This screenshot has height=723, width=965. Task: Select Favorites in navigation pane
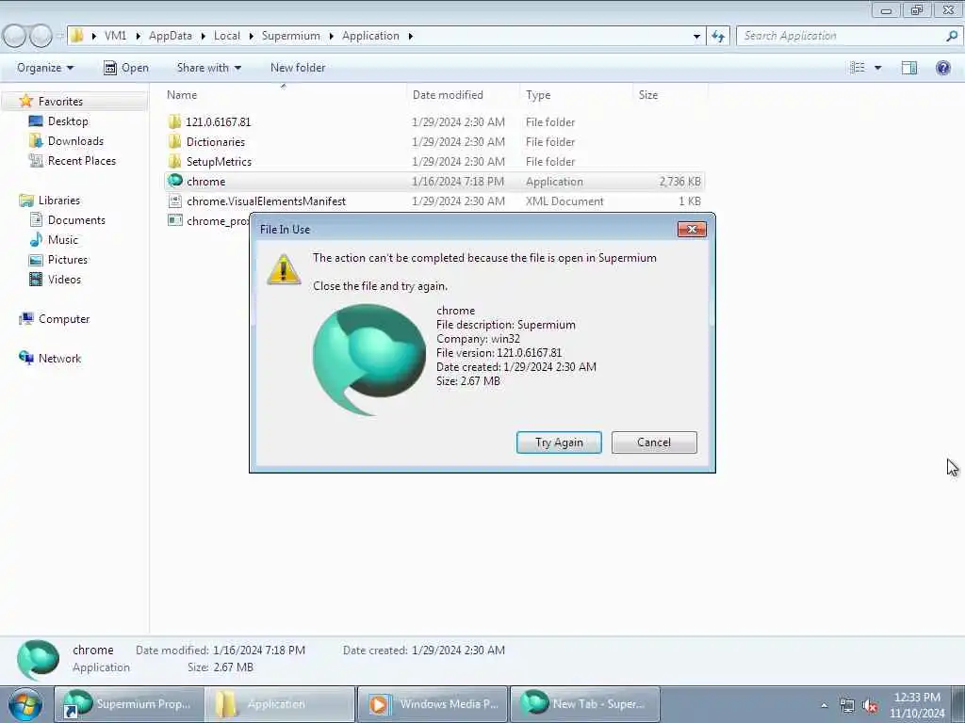coord(60,102)
